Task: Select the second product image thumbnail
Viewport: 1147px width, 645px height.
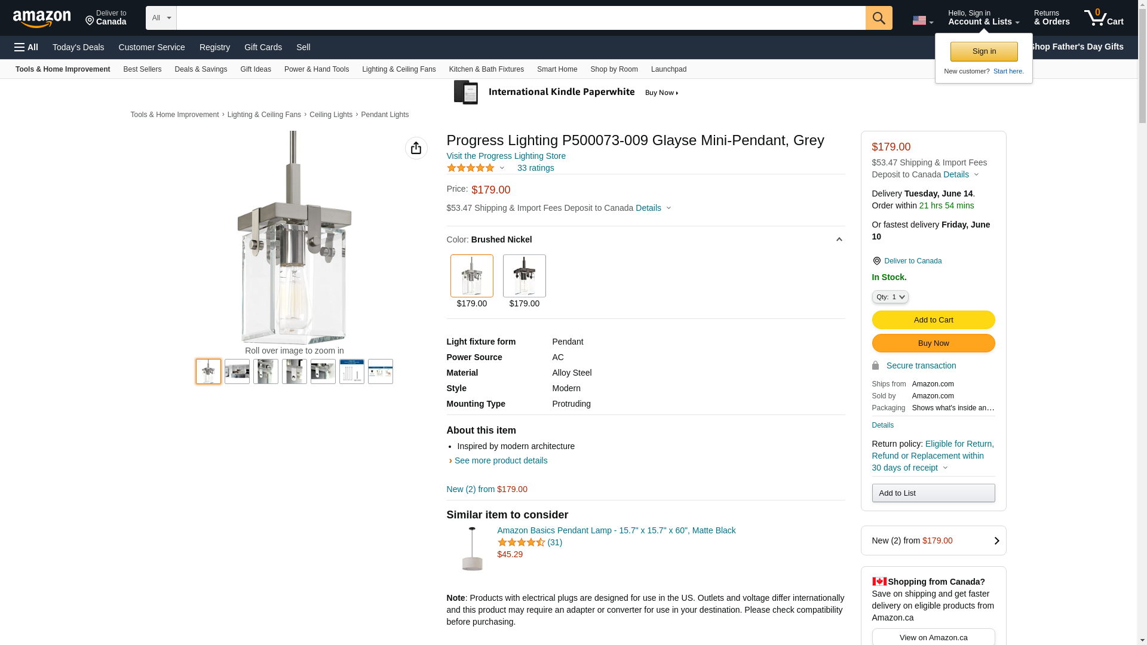Action: pyautogui.click(x=237, y=371)
